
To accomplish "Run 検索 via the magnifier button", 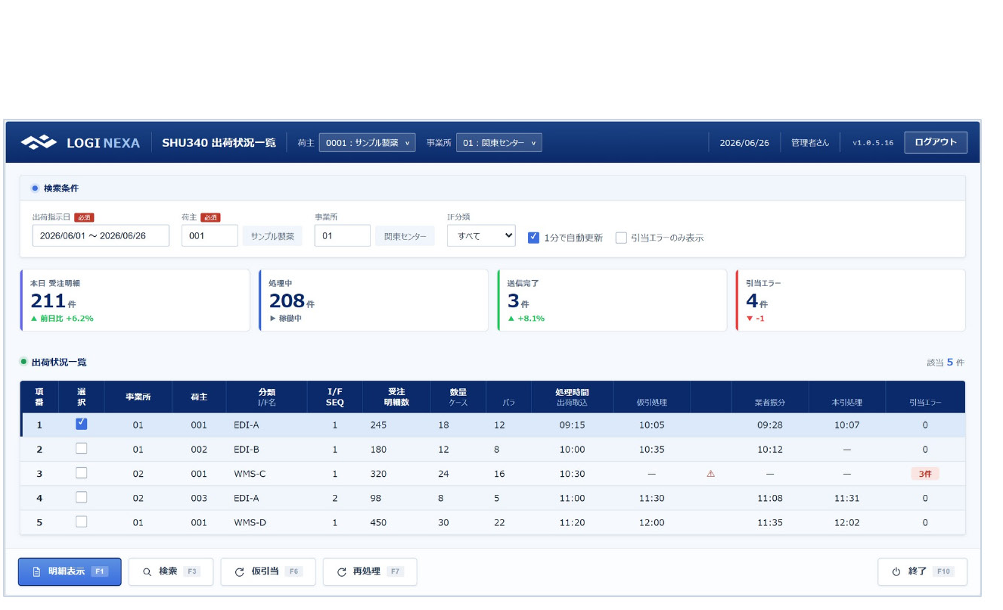I will point(171,571).
